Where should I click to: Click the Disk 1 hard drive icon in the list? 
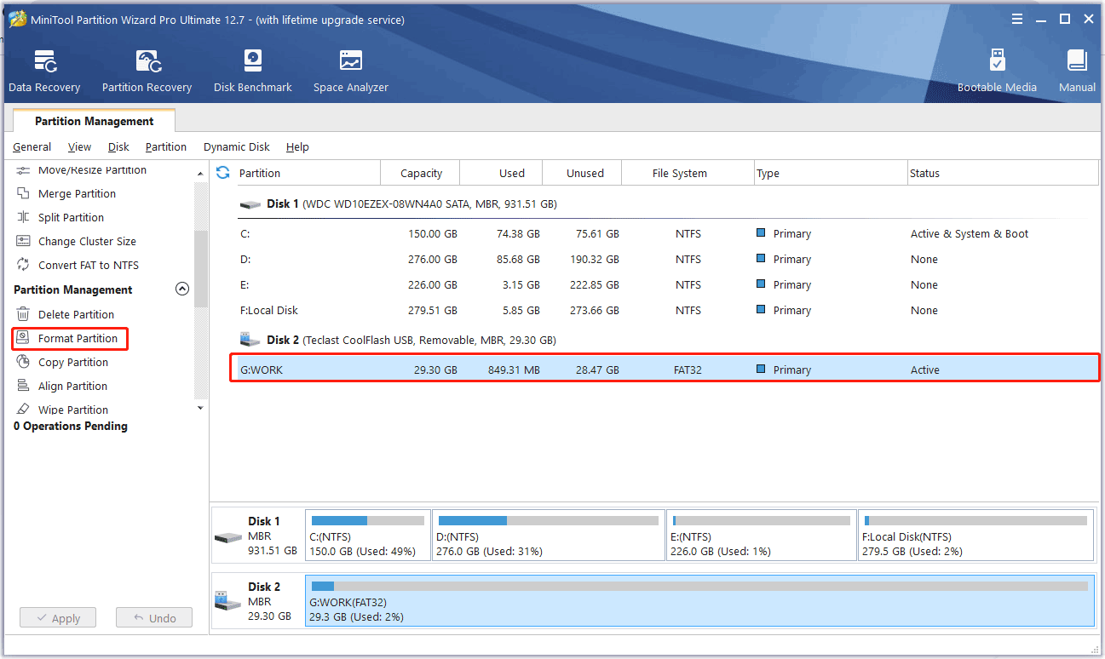(x=250, y=204)
